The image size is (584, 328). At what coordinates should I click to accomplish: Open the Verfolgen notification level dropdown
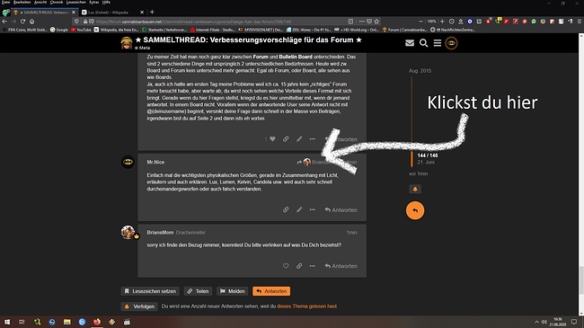click(139, 306)
